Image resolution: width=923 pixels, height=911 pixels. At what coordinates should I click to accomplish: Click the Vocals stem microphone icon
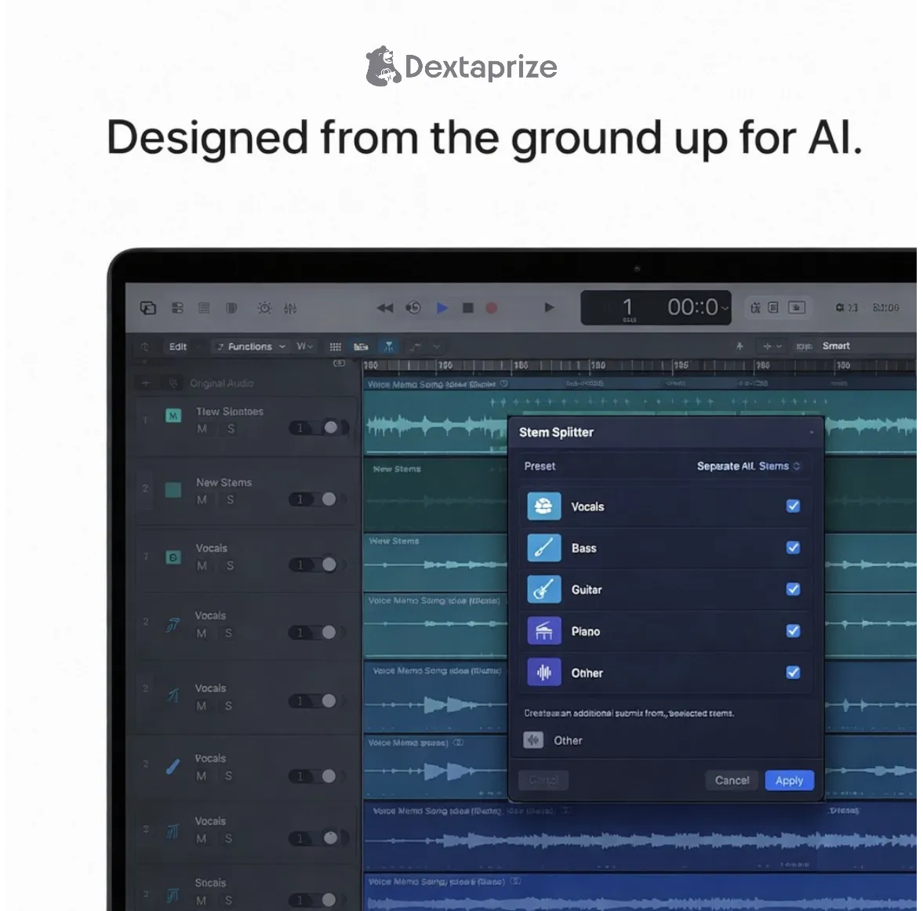coord(543,506)
